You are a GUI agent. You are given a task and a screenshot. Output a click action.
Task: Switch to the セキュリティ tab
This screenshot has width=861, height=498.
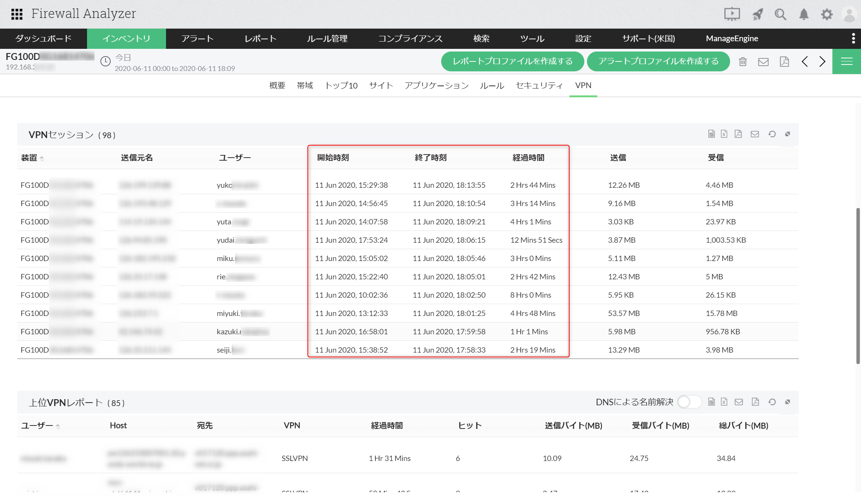539,85
